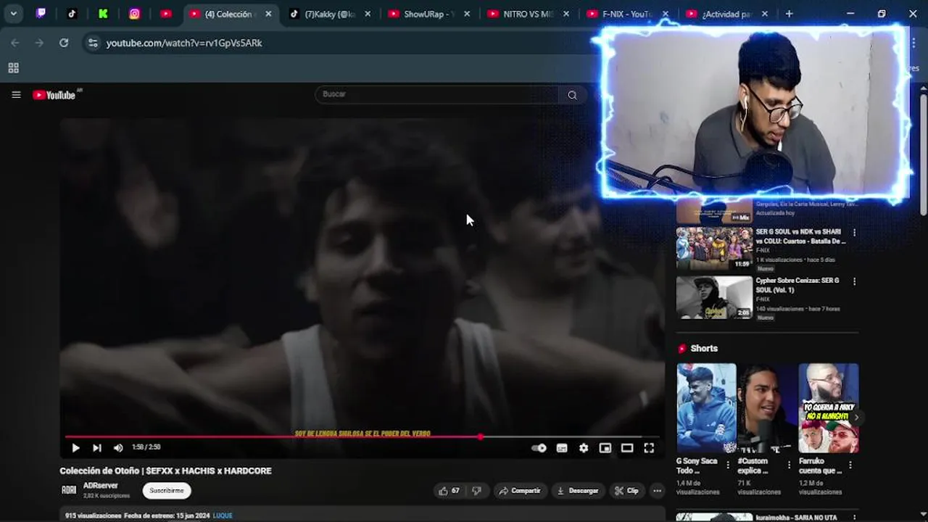
Task: Open the ADRserver channel avatar
Action: coord(69,490)
